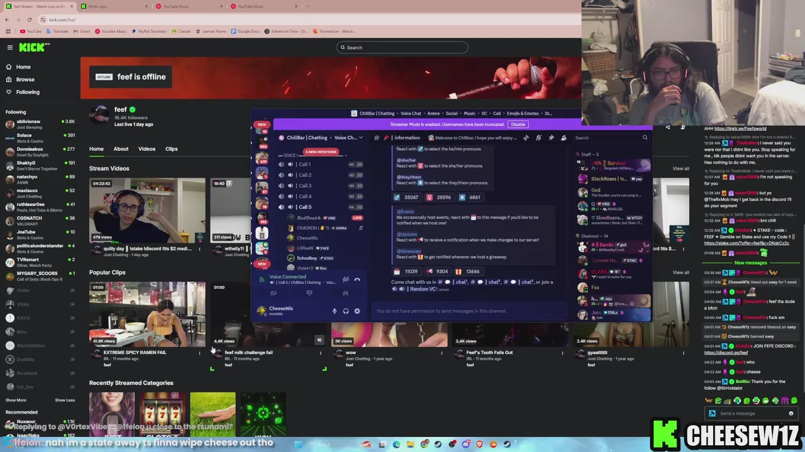Open the Slots category thumbnail
Image resolution: width=805 pixels, height=452 pixels.
click(x=162, y=415)
